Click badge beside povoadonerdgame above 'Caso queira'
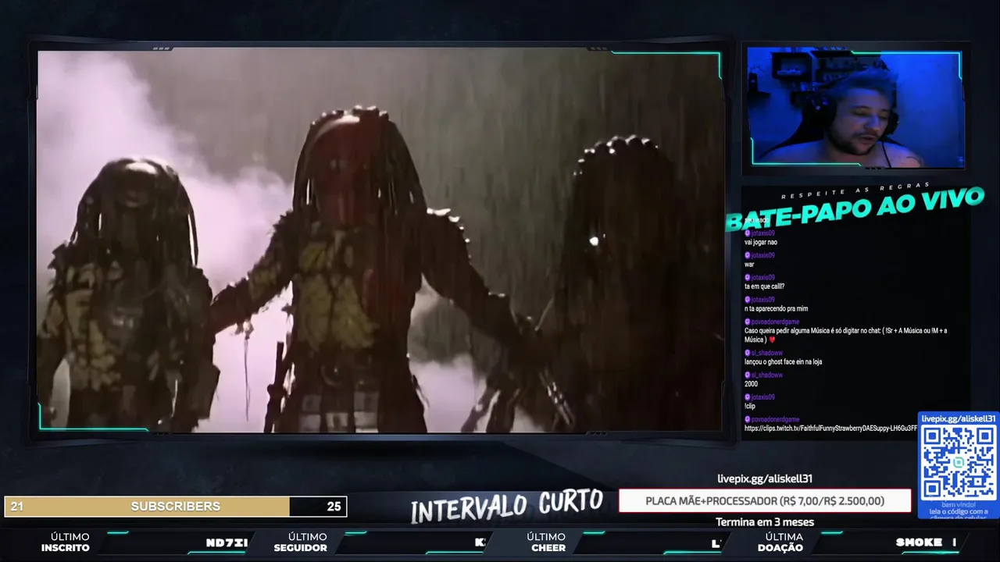1000x562 pixels. pos(748,322)
